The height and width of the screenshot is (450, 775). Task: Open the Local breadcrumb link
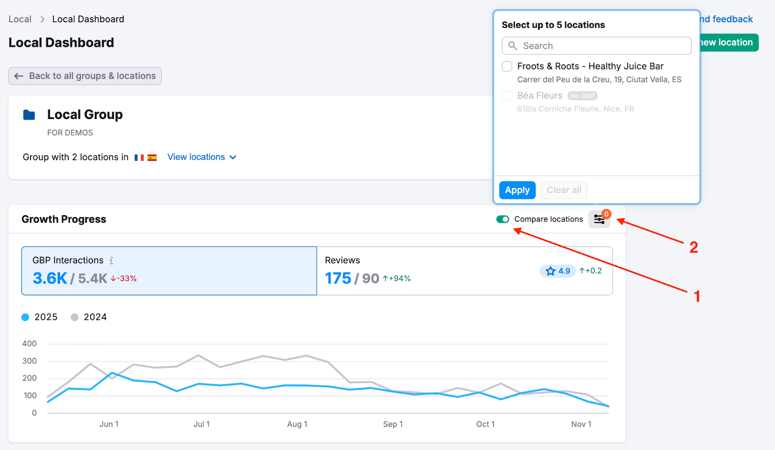click(x=19, y=19)
